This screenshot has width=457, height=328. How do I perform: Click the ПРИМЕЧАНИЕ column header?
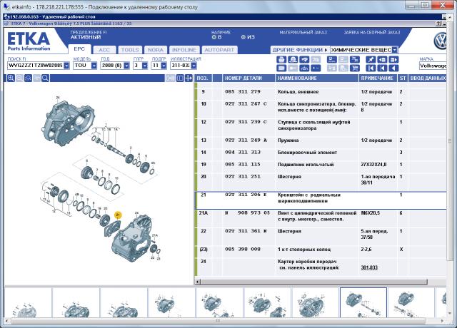coord(378,78)
